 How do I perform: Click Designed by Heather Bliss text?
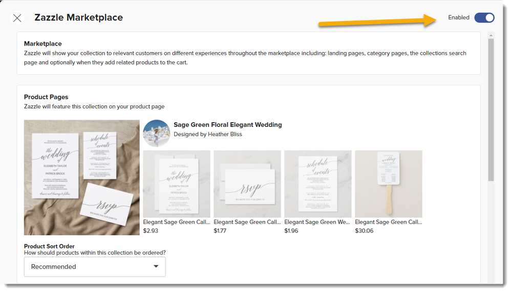(207, 134)
